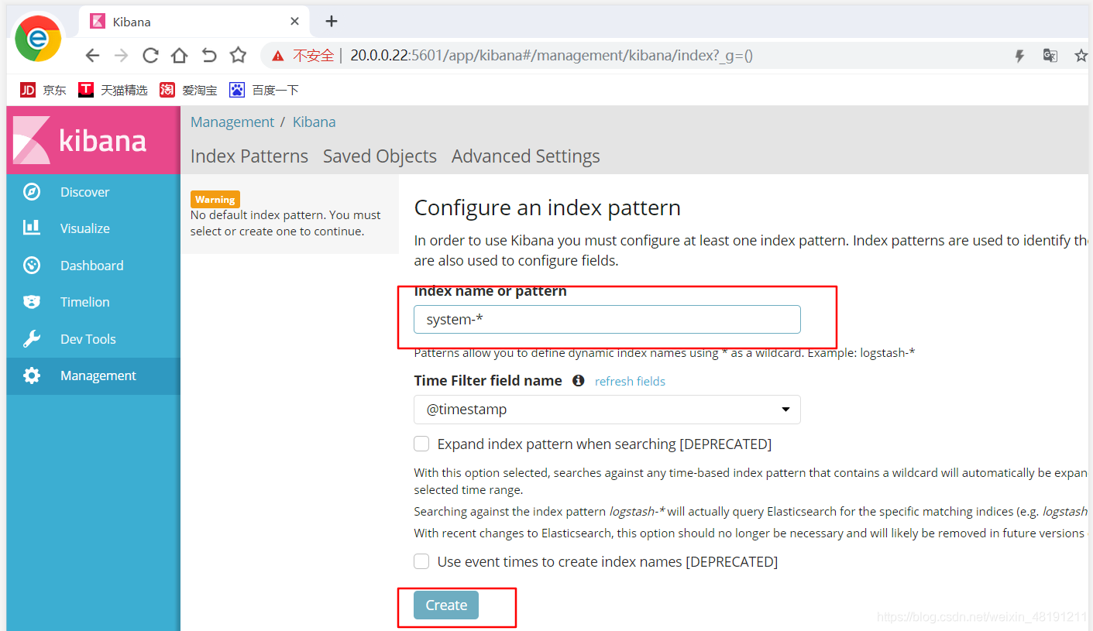This screenshot has width=1093, height=631.
Task: Open the Discover compass icon
Action: pos(32,192)
